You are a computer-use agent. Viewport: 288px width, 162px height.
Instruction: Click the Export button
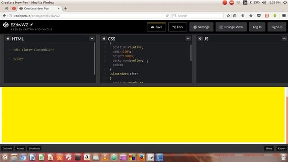click(x=282, y=148)
